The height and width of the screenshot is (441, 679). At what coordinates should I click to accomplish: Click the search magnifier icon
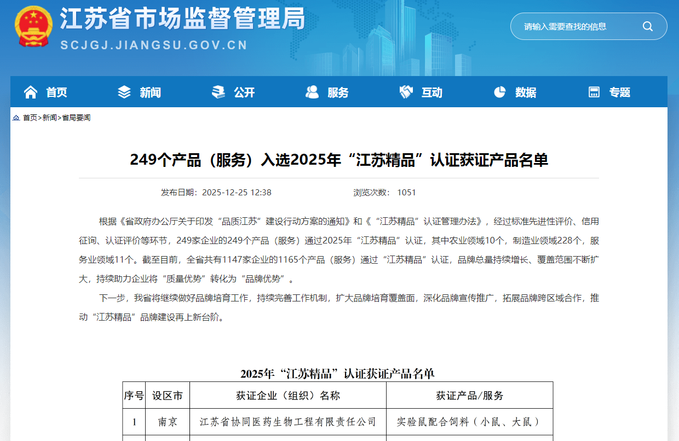click(x=648, y=26)
